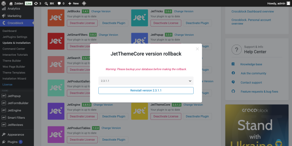Click the updates icon showing 3
The height and width of the screenshot is (146, 292).
click(x=38, y=3)
